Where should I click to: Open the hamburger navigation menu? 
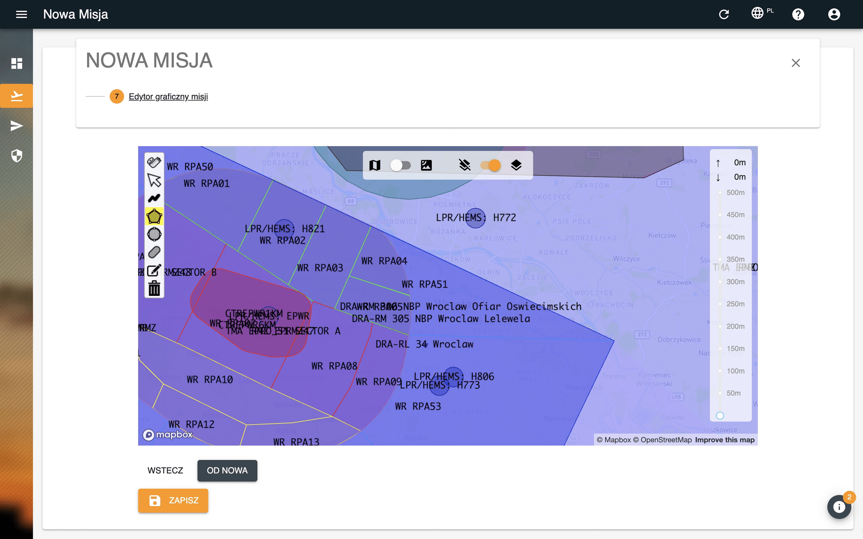pyautogui.click(x=22, y=14)
